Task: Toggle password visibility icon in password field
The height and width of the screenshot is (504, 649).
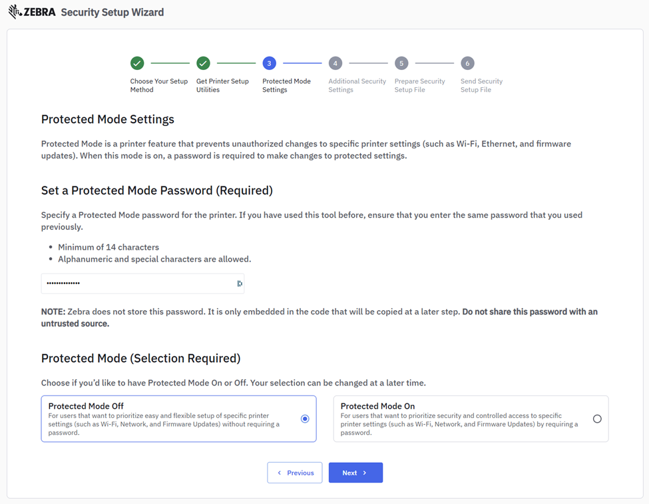Action: [x=240, y=284]
